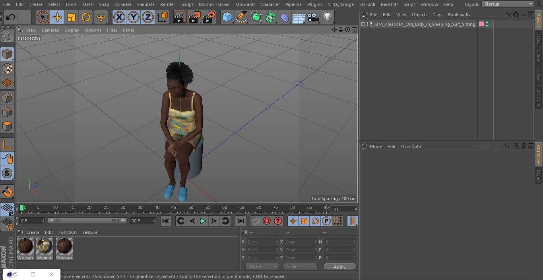Screen dimensions: 543x280
Task: Select the first Woman material thumbnail
Action: click(x=25, y=246)
